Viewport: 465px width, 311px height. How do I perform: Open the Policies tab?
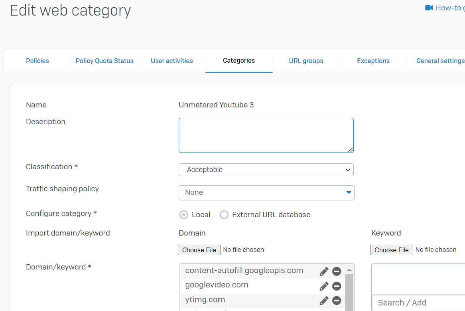pyautogui.click(x=37, y=61)
